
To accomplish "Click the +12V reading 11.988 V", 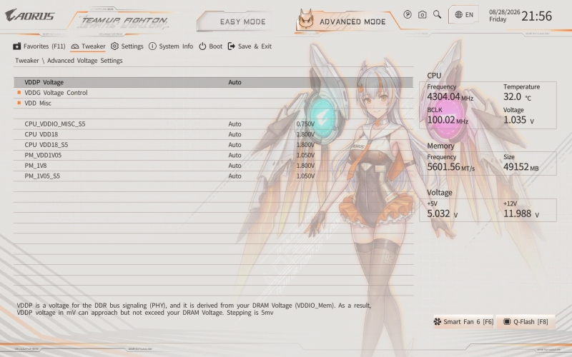I will [521, 213].
